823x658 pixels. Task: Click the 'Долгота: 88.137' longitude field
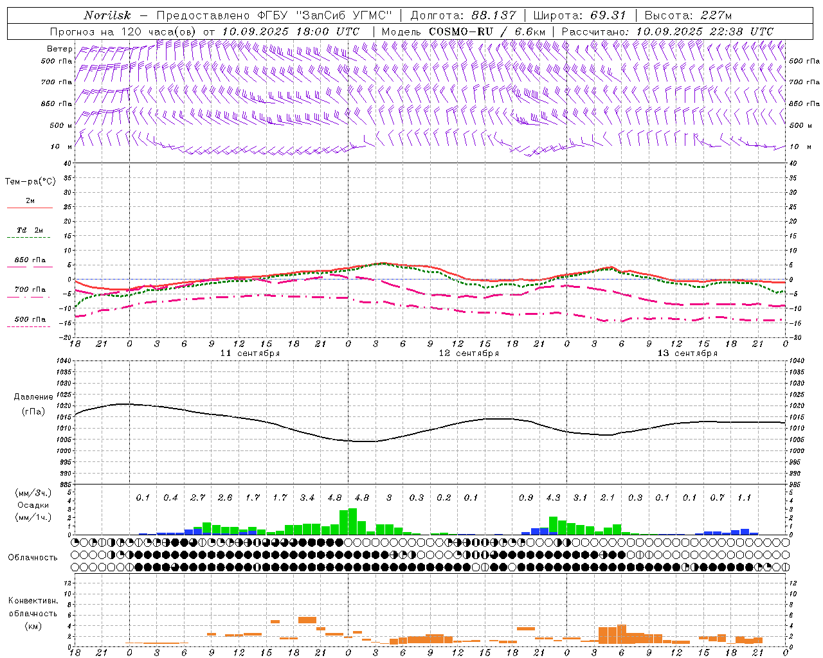[463, 15]
